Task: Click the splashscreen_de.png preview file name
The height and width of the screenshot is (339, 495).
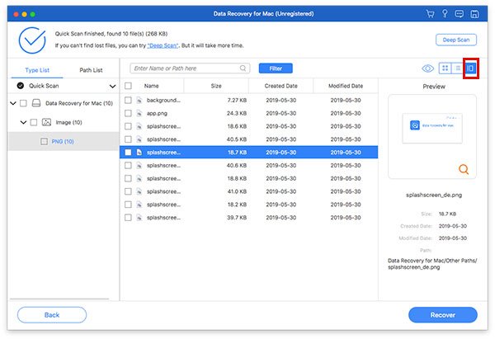Action: point(434,195)
